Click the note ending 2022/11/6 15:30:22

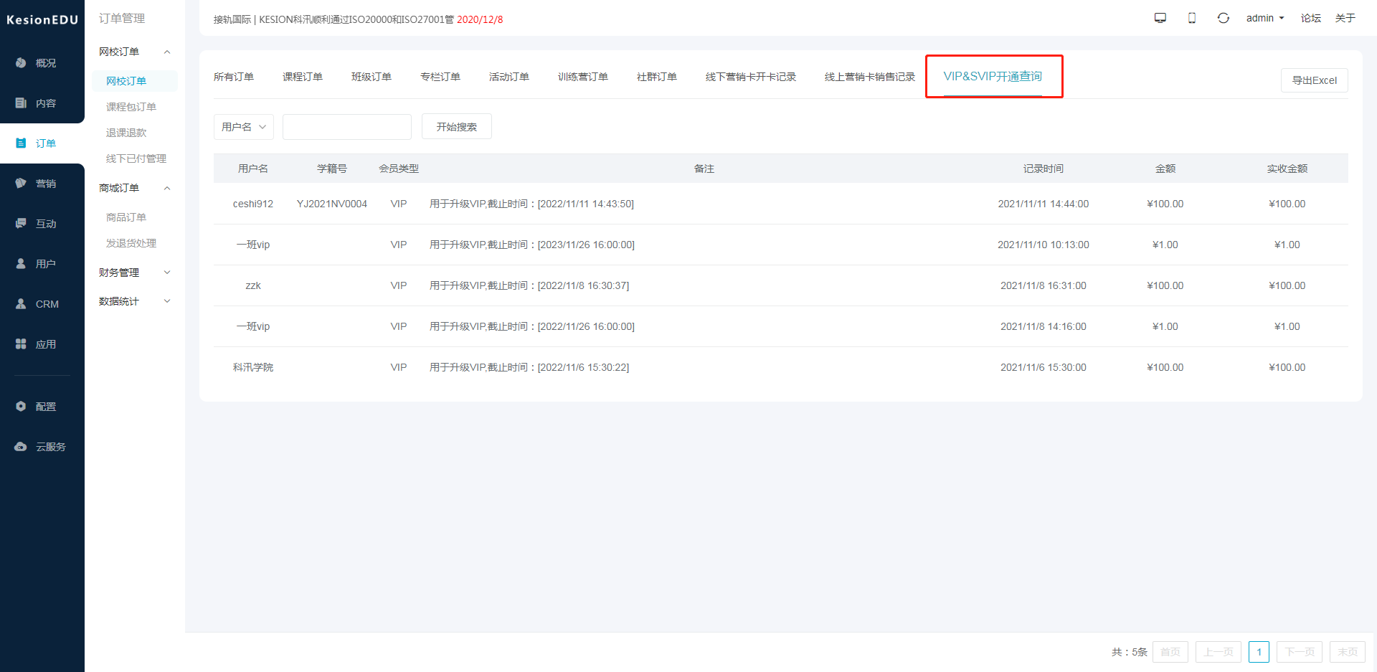click(529, 367)
